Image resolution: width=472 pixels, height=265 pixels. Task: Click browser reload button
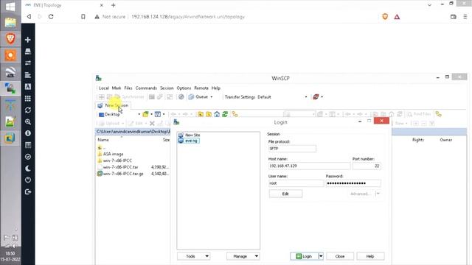pyautogui.click(x=51, y=17)
